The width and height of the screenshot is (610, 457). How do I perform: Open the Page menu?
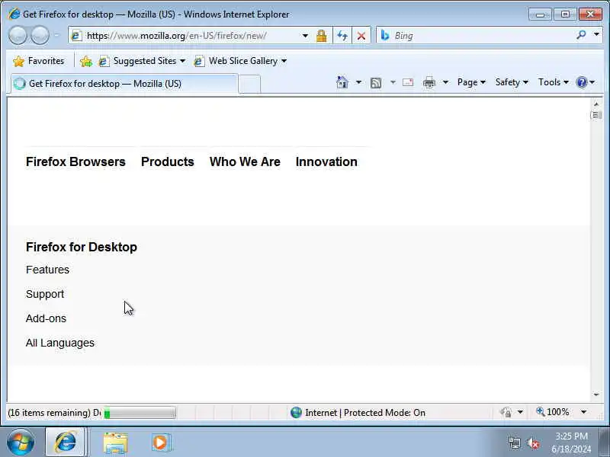point(471,82)
